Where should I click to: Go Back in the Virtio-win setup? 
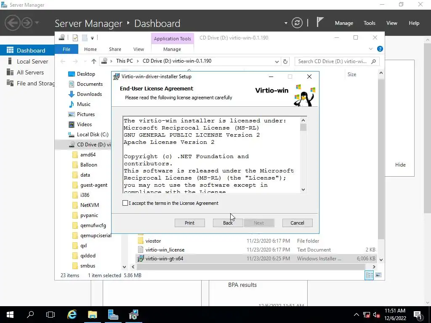click(228, 223)
